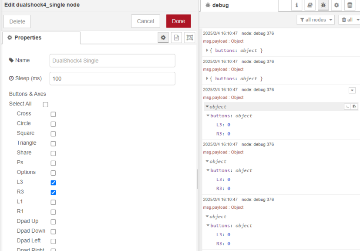Collapse buttons under the highlighted object
This screenshot has height=251, width=360.
point(208,115)
